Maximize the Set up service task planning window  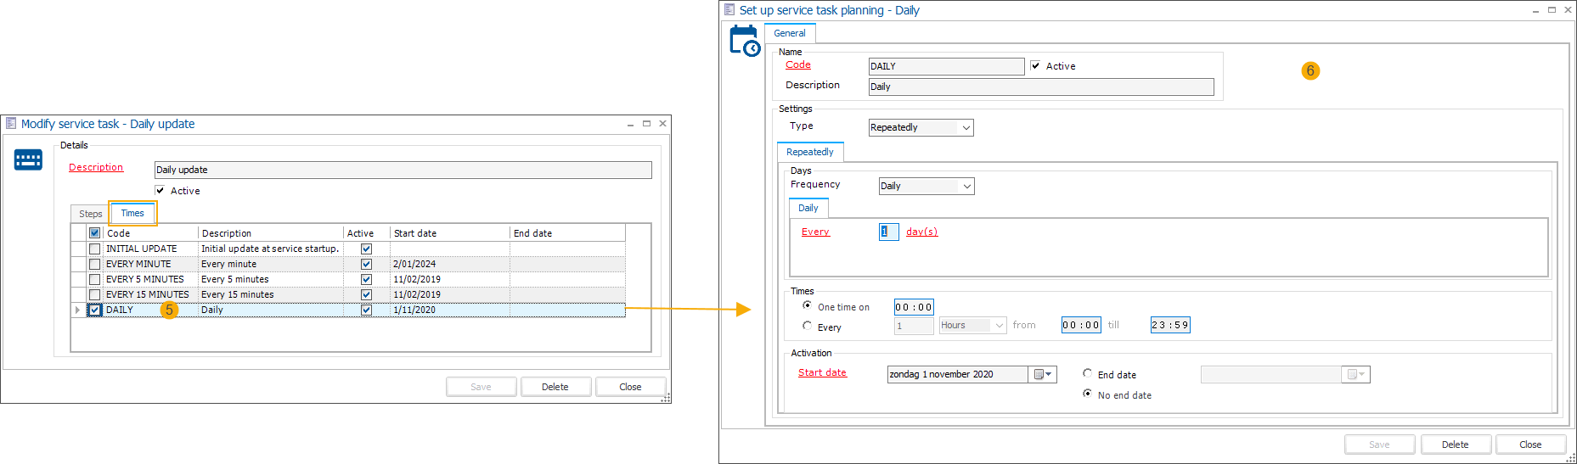1552,10
